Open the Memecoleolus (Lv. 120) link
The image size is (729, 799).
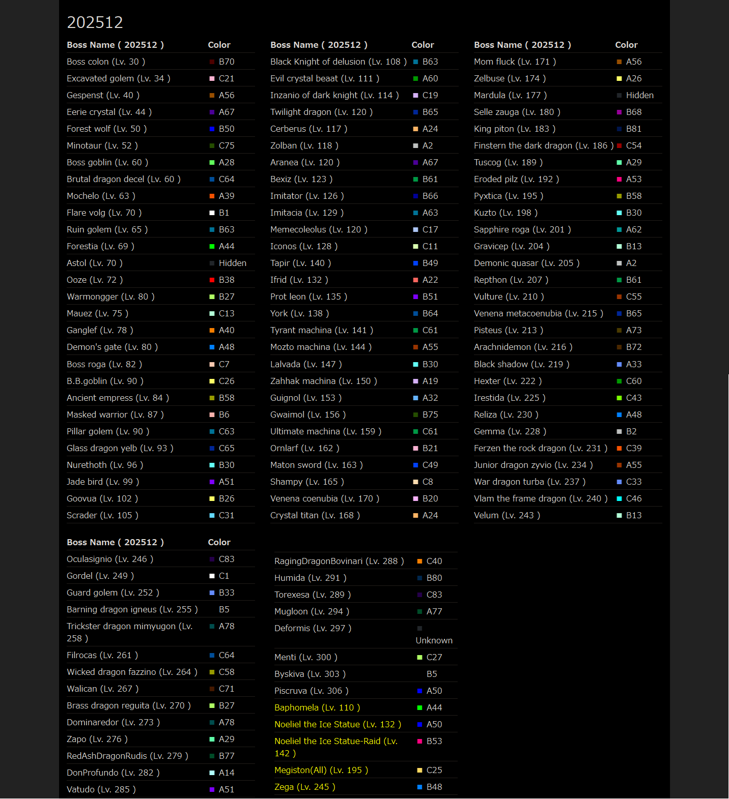[x=319, y=229]
